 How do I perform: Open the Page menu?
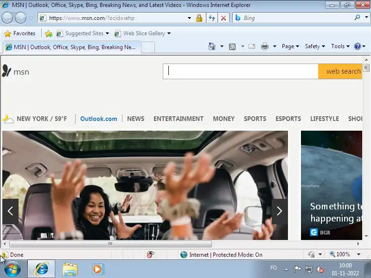(x=290, y=46)
